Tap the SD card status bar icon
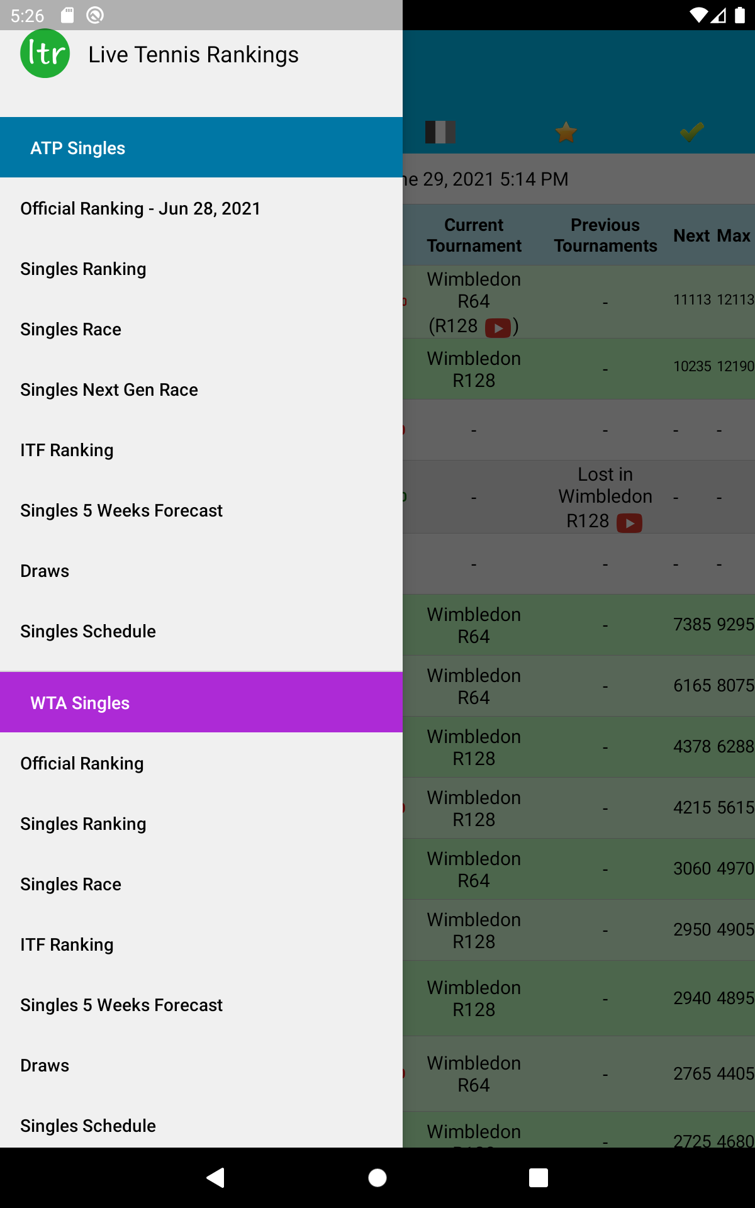Viewport: 755px width, 1208px height. [x=67, y=15]
